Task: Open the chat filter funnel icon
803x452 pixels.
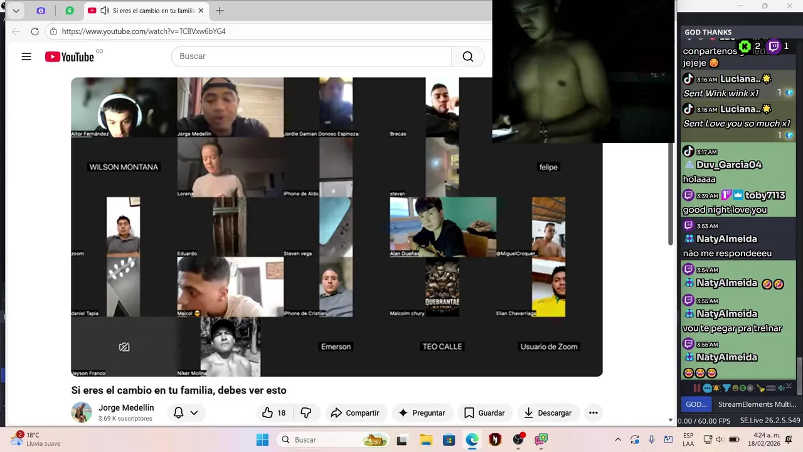Action: (726, 388)
